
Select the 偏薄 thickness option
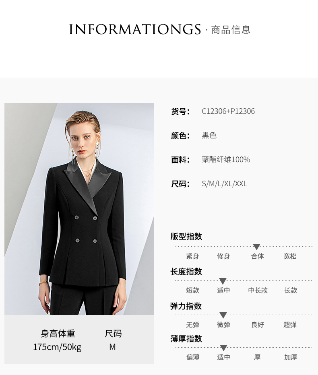(x=193, y=357)
